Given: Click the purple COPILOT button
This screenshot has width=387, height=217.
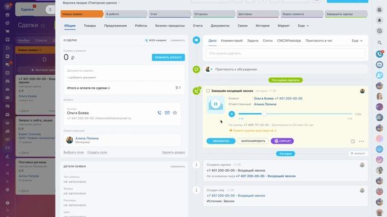Looking at the screenshot, I should coord(282,141).
